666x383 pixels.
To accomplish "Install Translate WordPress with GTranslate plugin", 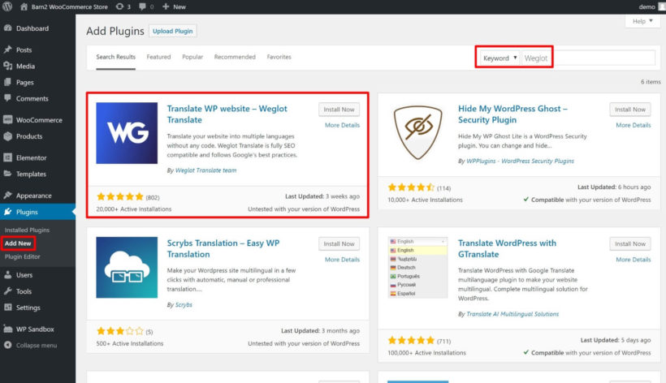I will click(630, 244).
